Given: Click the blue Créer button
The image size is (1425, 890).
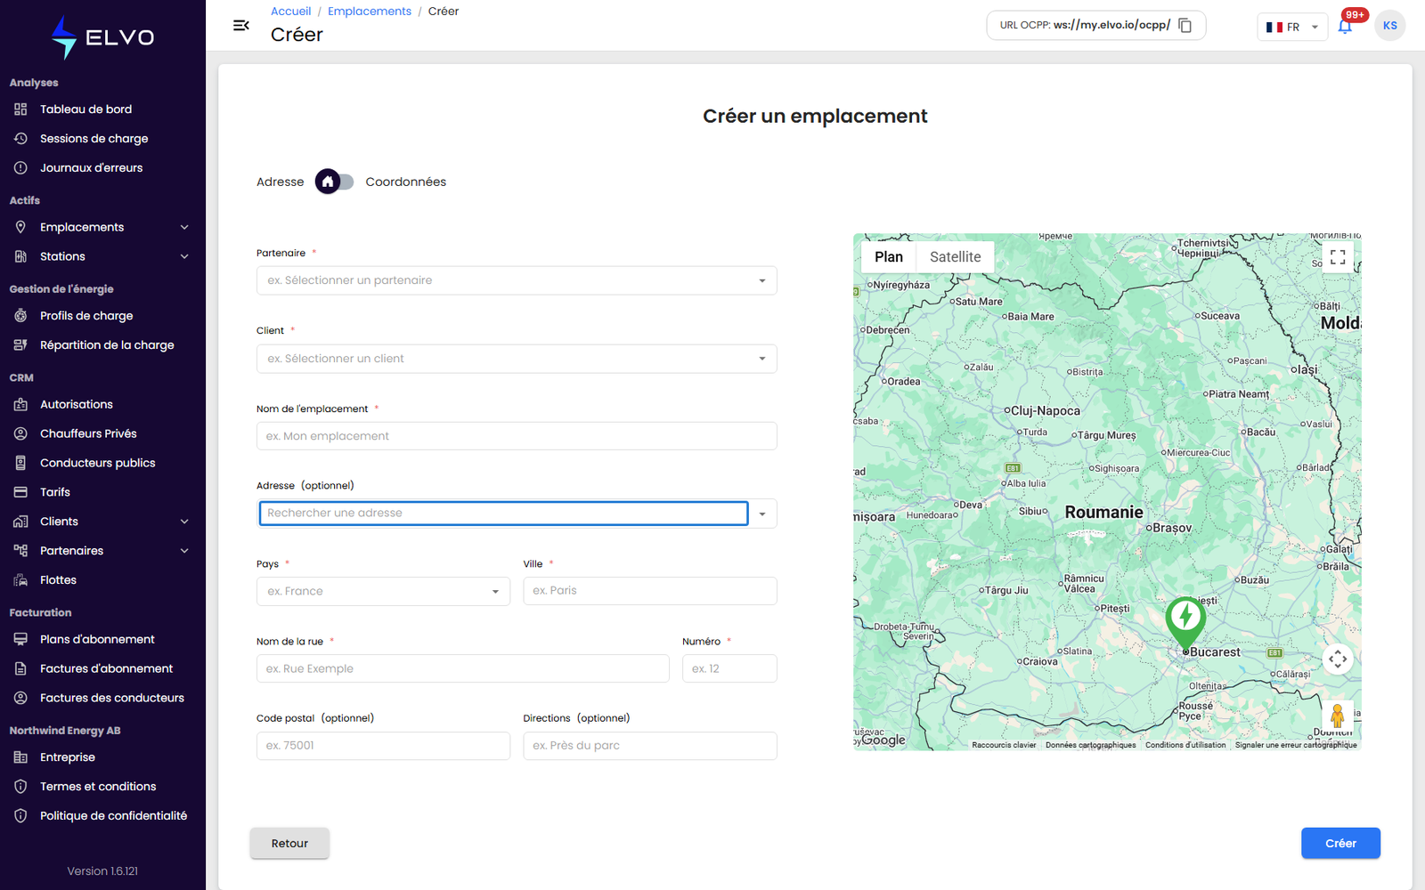Looking at the screenshot, I should click(1340, 843).
